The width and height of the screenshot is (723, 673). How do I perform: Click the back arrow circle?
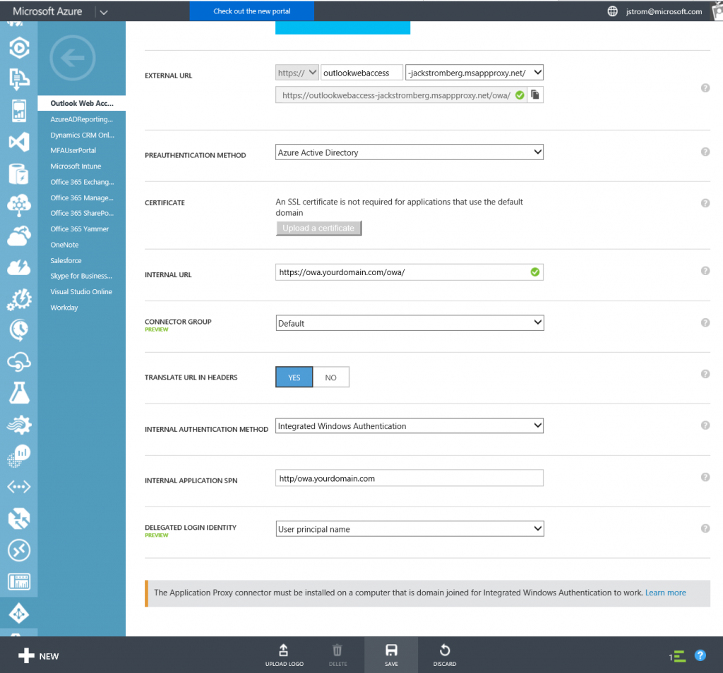73,59
